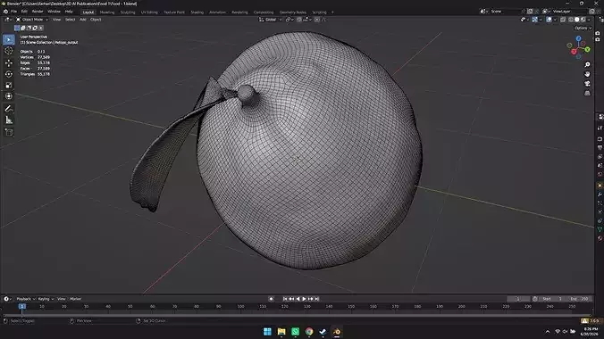
Task: Open the timeline editor type dropdown
Action: [7, 299]
